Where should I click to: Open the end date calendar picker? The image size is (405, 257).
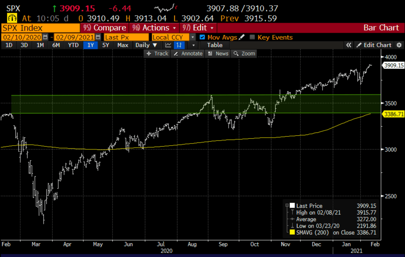click(x=97, y=37)
